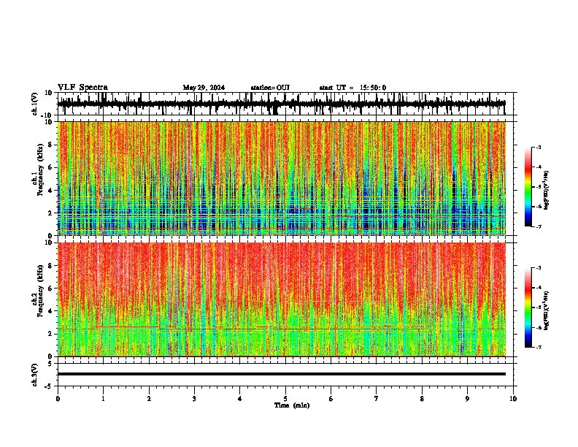The image size is (578, 447).
Task: Click the "4" kHz tick of ch.1 spectrogram
Action: (51, 191)
